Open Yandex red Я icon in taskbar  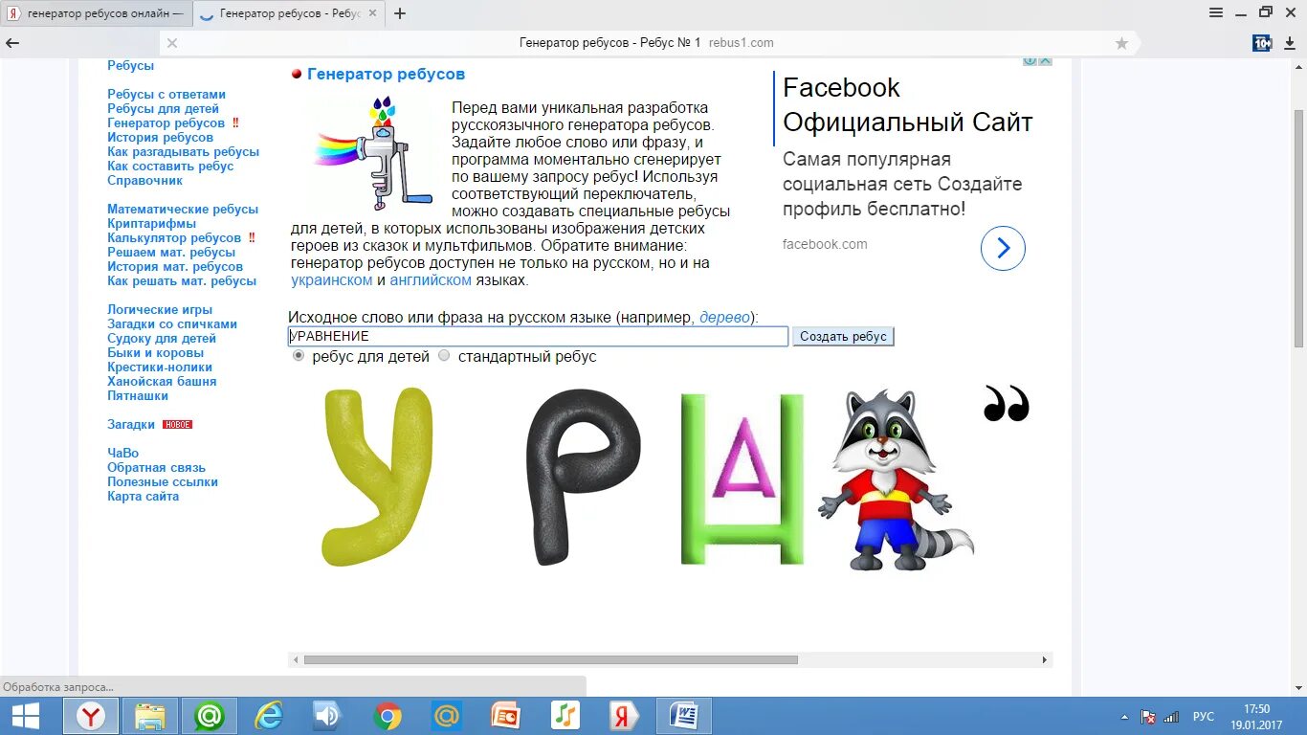[625, 716]
